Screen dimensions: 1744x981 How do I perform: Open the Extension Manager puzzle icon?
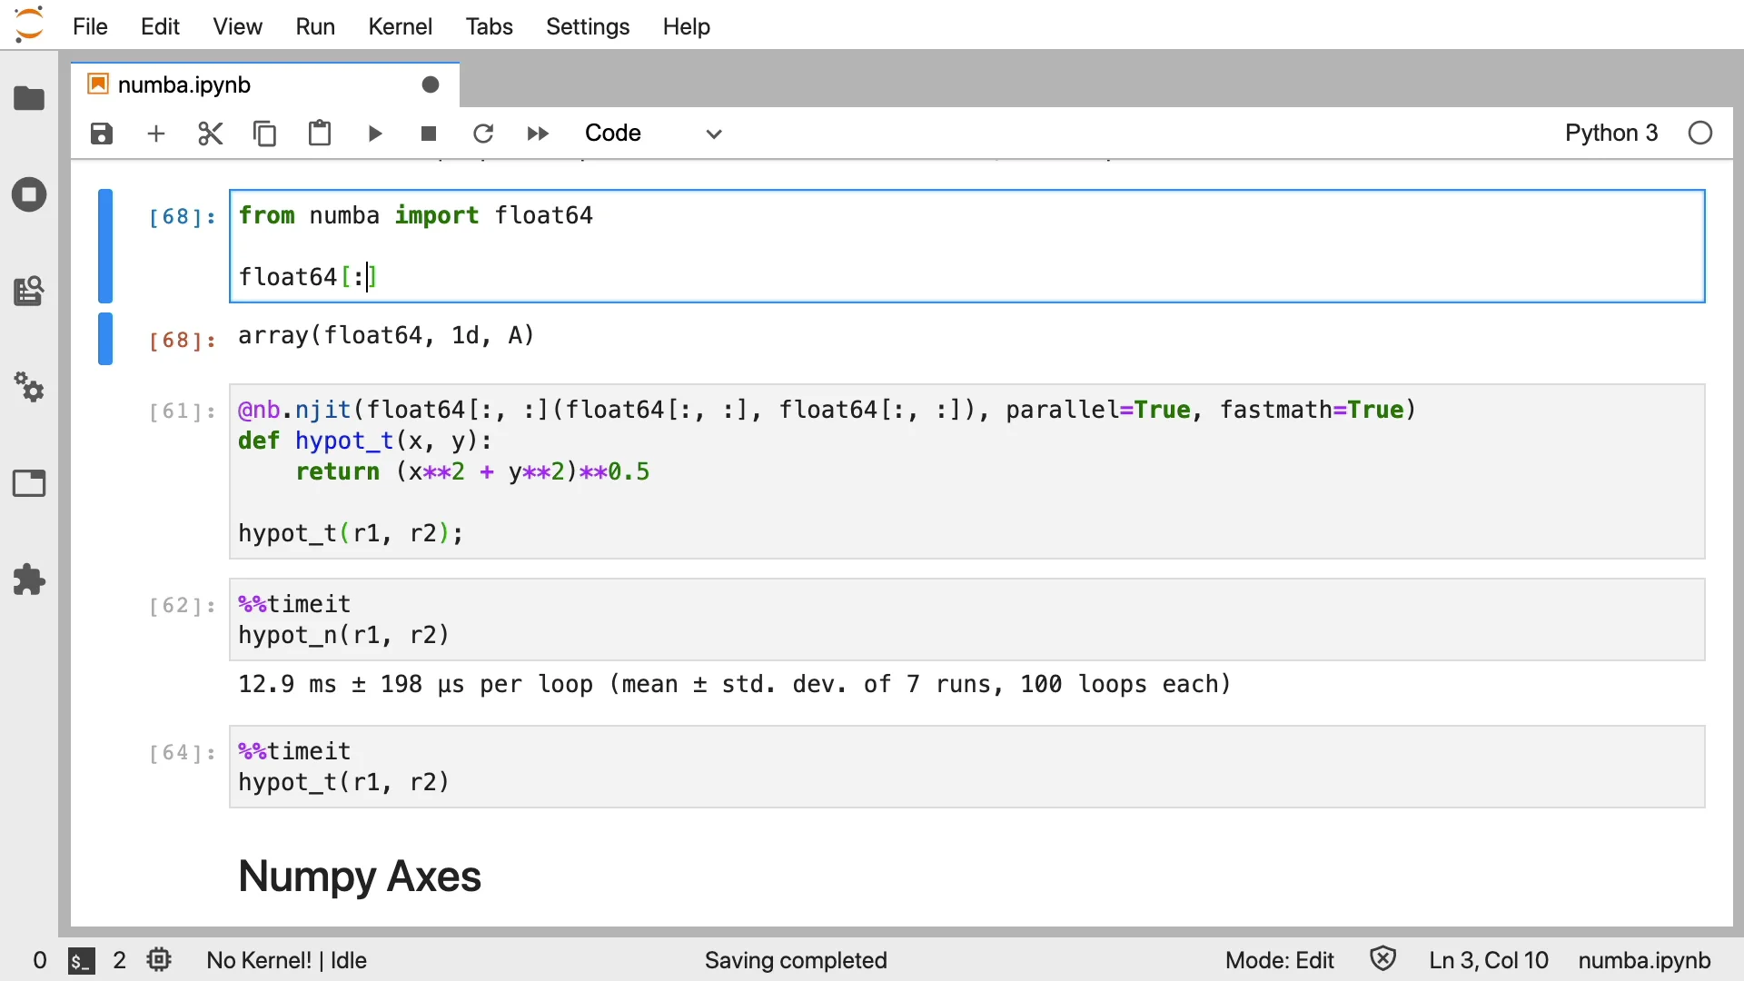29,580
